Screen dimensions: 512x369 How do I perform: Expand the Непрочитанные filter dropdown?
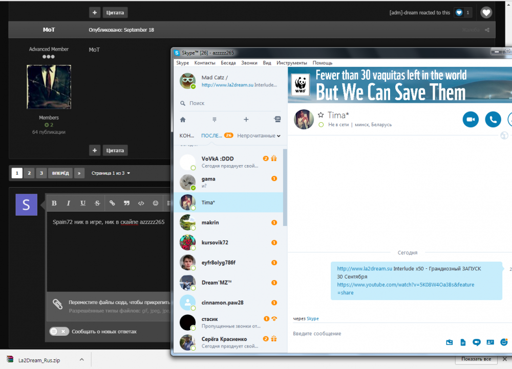259,136
